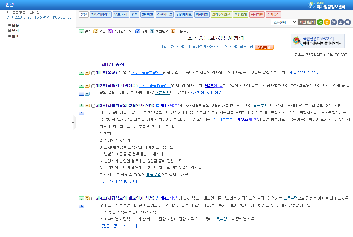
Task: Open 판례 icon for 제4조(사립학교의 폐교인가 신청)
Action: pyautogui.click(x=81, y=198)
